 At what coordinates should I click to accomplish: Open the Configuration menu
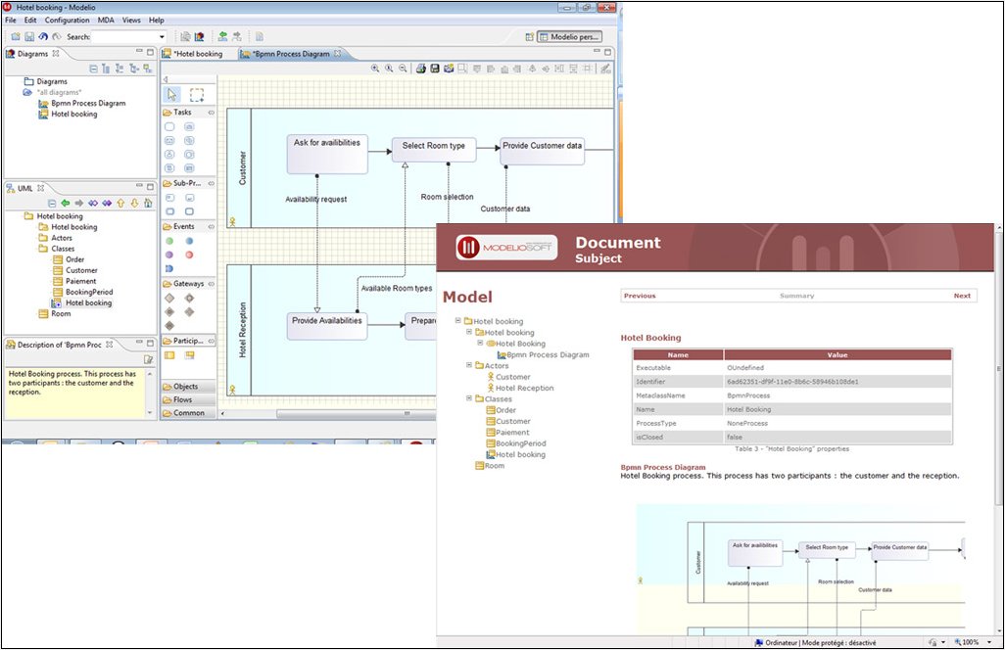[x=68, y=20]
